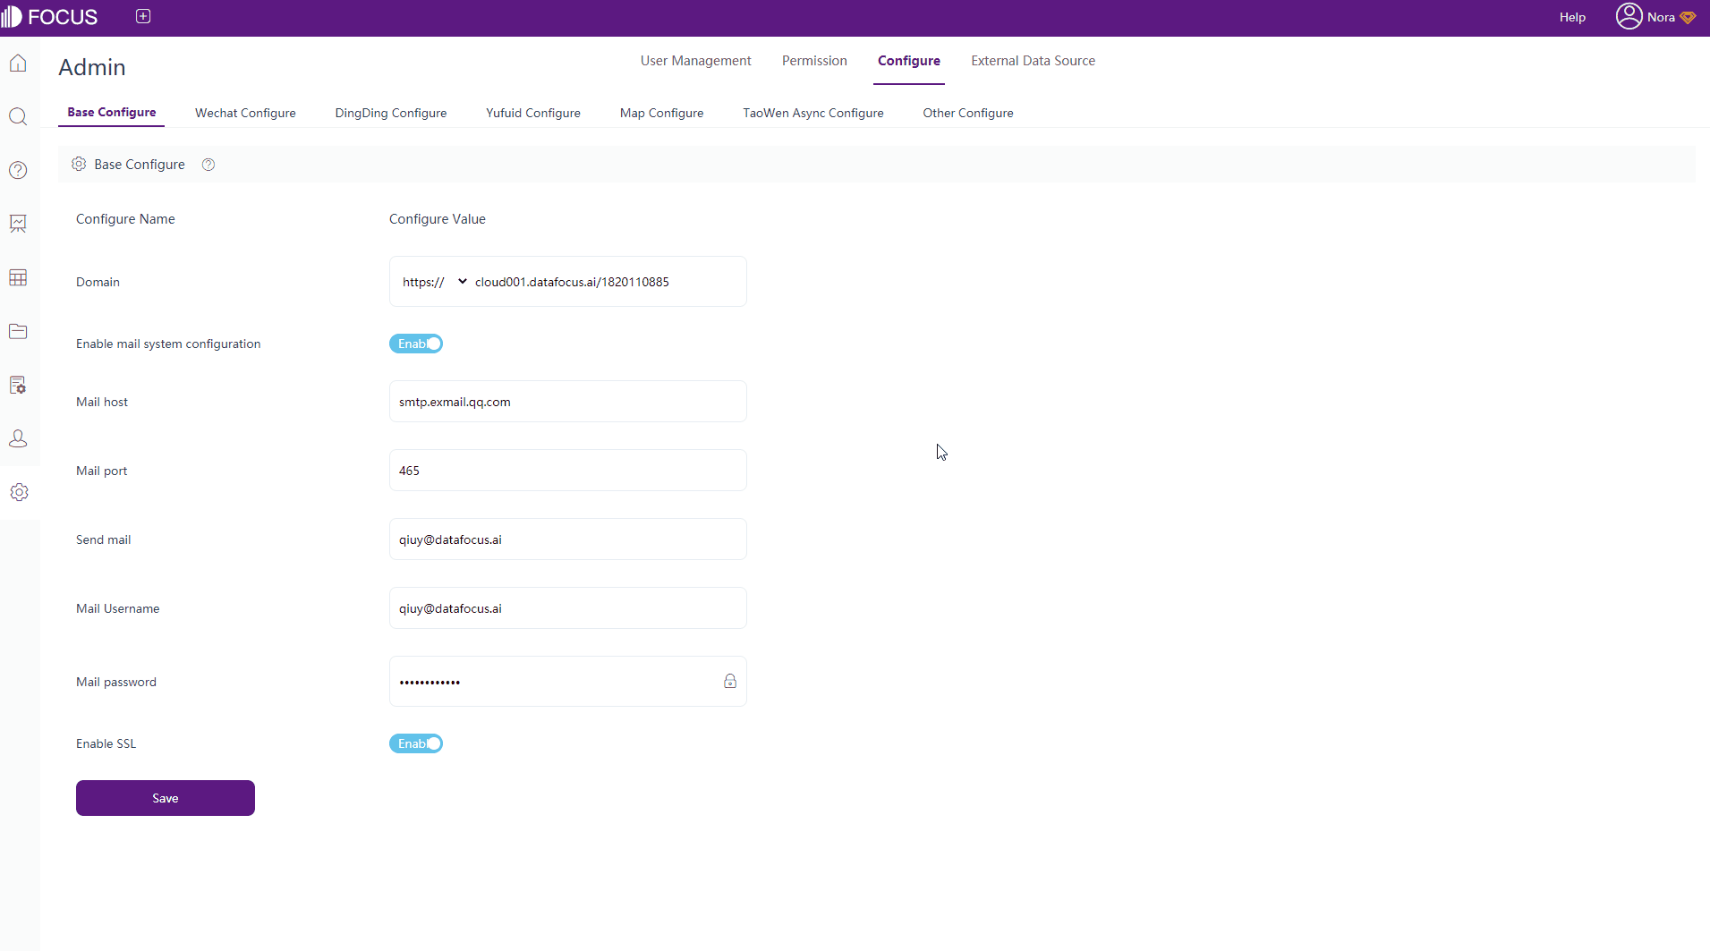Click the 'Mail host' label
This screenshot has width=1710, height=951.
pos(102,402)
